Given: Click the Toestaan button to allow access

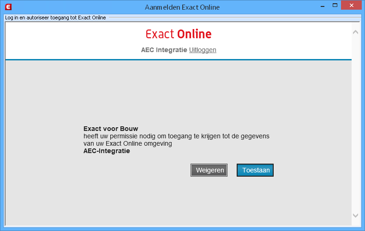Looking at the screenshot, I should click(255, 170).
